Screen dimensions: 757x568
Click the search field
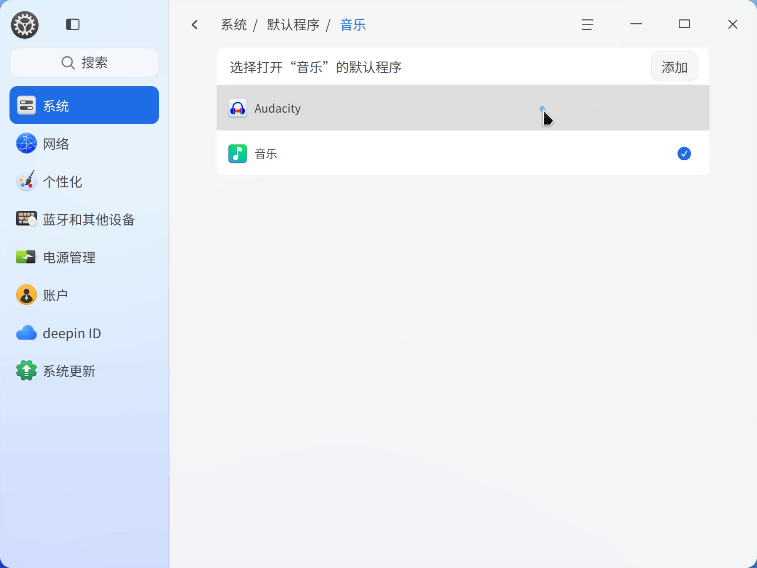pyautogui.click(x=84, y=62)
